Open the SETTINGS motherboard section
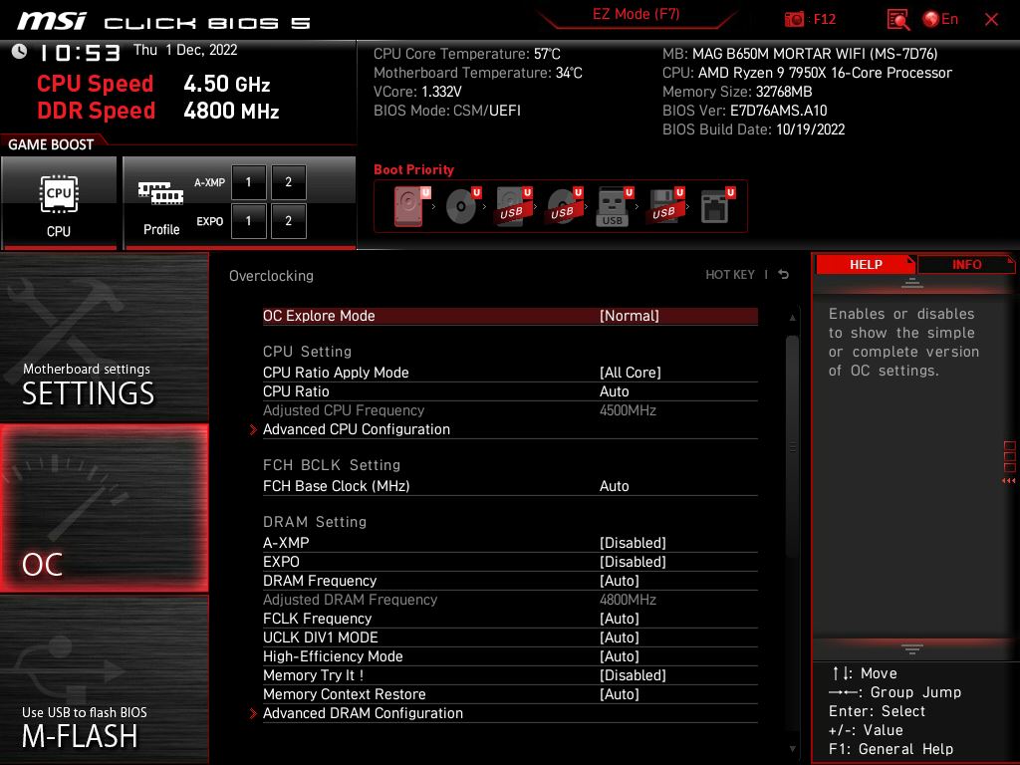Image resolution: width=1020 pixels, height=765 pixels. pyautogui.click(x=104, y=337)
